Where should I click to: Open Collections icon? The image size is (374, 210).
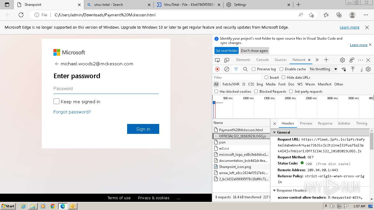click(x=339, y=15)
